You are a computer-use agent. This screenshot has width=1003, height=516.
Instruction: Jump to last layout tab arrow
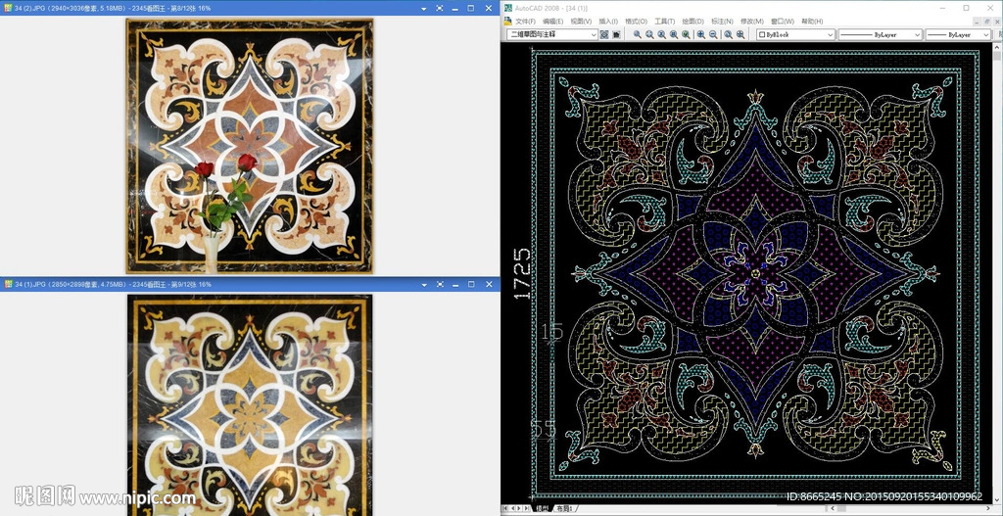coord(526,508)
